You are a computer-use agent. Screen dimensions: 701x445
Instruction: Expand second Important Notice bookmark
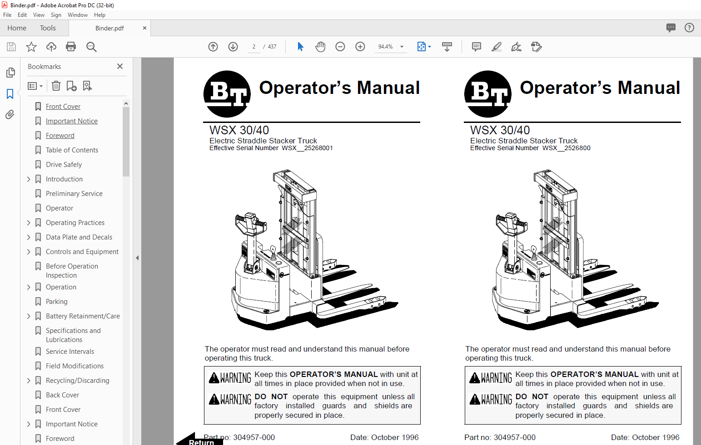(29, 424)
